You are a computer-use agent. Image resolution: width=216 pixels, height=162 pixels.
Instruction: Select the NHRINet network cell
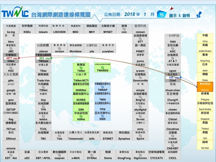point(81,87)
